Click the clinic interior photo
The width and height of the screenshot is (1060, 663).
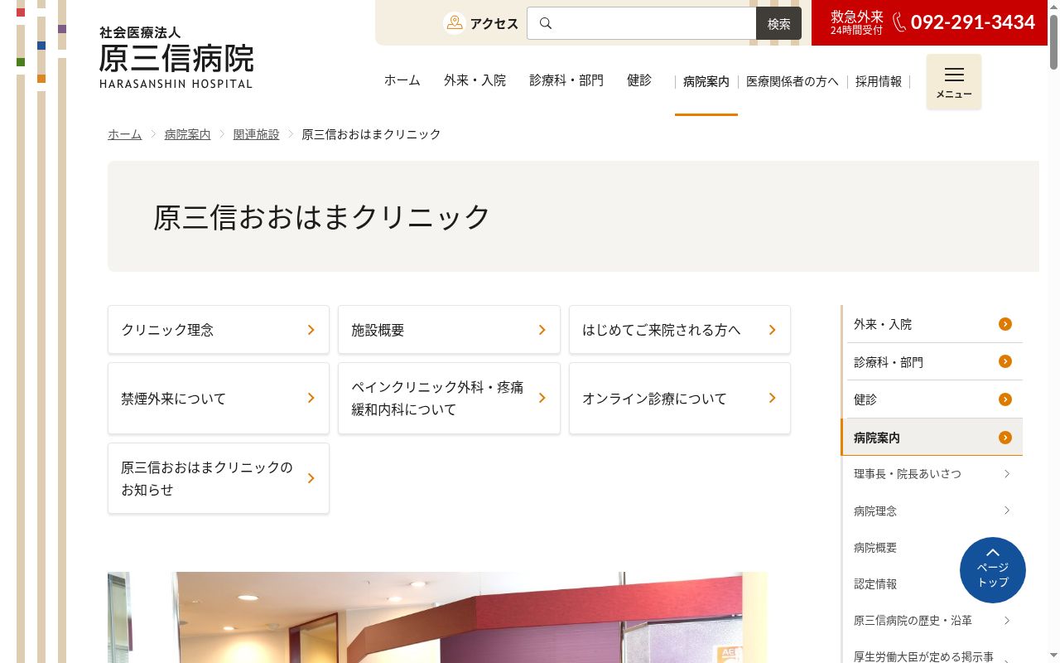click(437, 617)
